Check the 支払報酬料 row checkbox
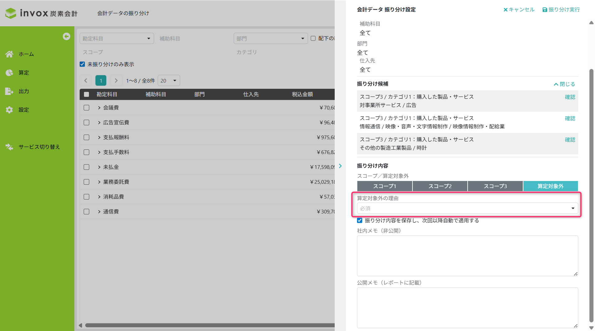This screenshot has width=595, height=331. [86, 137]
